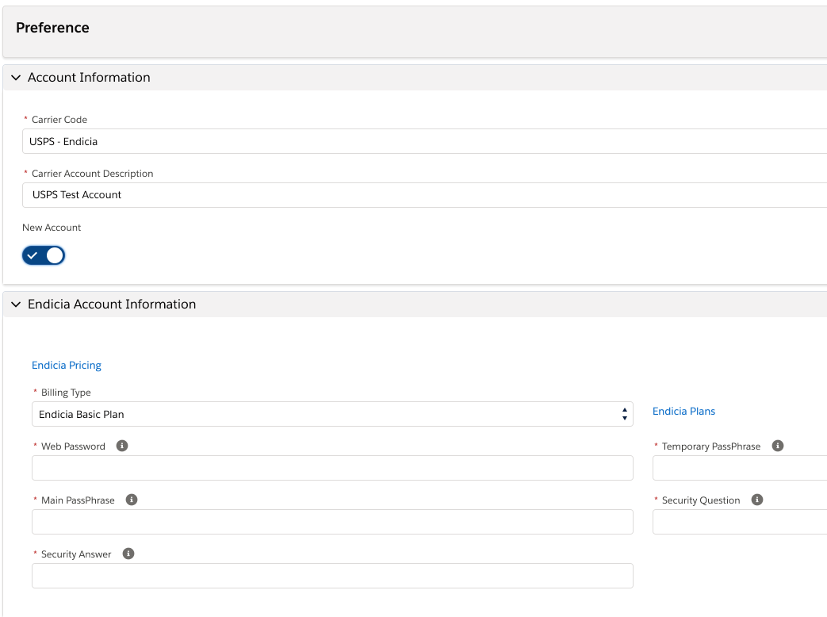This screenshot has width=827, height=617.
Task: Select the Carrier Account Description label
Action: pos(92,174)
